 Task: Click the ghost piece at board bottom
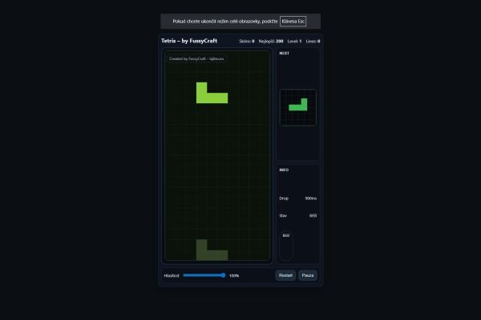pyautogui.click(x=212, y=250)
